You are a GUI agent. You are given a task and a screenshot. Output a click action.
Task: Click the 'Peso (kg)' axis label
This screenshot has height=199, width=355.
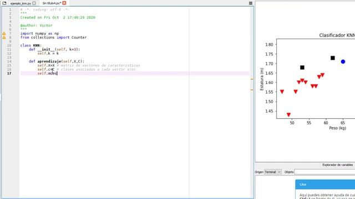(x=338, y=128)
